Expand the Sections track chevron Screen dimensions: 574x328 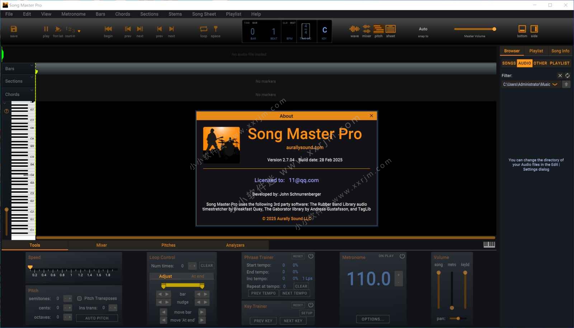click(32, 77)
